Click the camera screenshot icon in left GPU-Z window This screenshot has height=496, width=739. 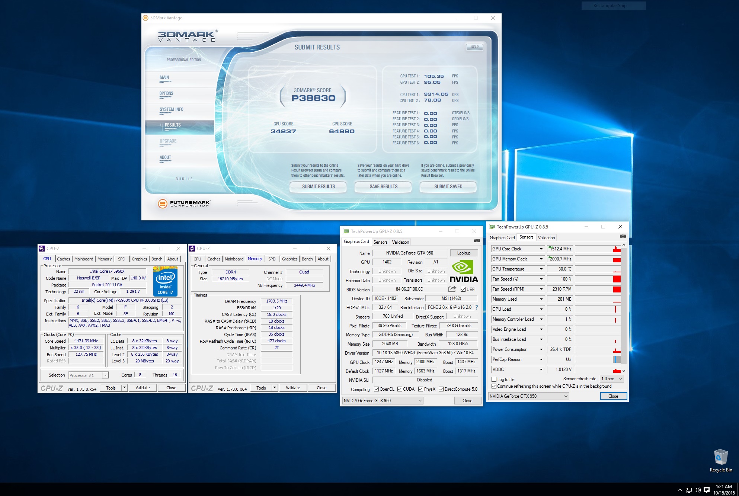click(477, 241)
